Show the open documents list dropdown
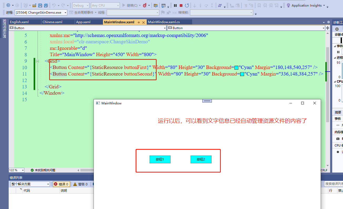 (324, 22)
